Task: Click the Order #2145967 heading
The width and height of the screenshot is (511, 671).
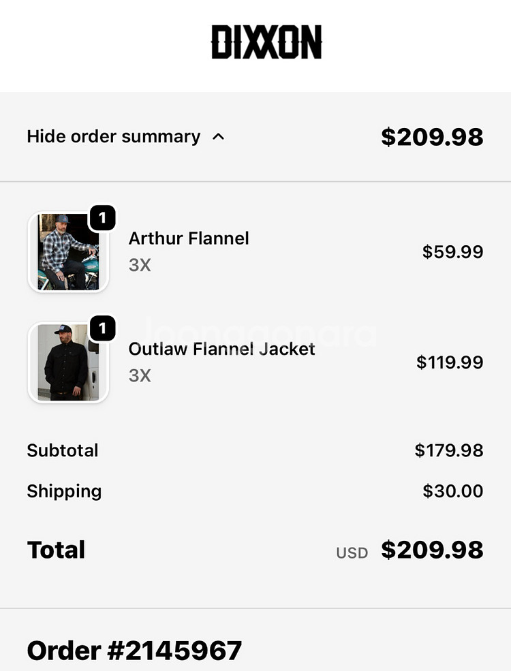Action: [134, 651]
